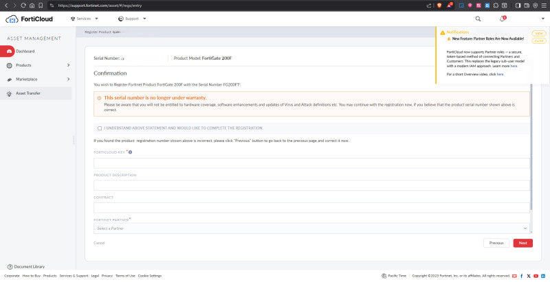Open the browser hamburger menu
550x282 pixels.
pos(544,5)
